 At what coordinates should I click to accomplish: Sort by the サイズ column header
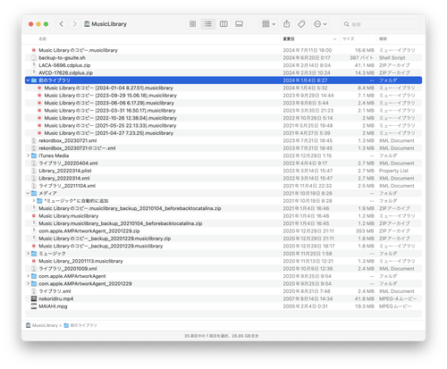tap(349, 38)
